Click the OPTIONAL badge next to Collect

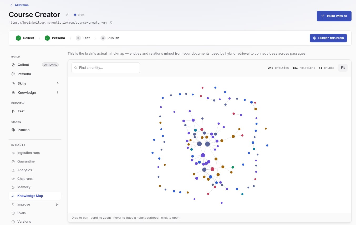(50, 65)
